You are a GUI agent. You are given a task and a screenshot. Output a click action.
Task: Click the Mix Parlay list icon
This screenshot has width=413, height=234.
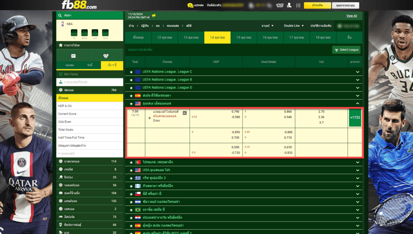61,74
